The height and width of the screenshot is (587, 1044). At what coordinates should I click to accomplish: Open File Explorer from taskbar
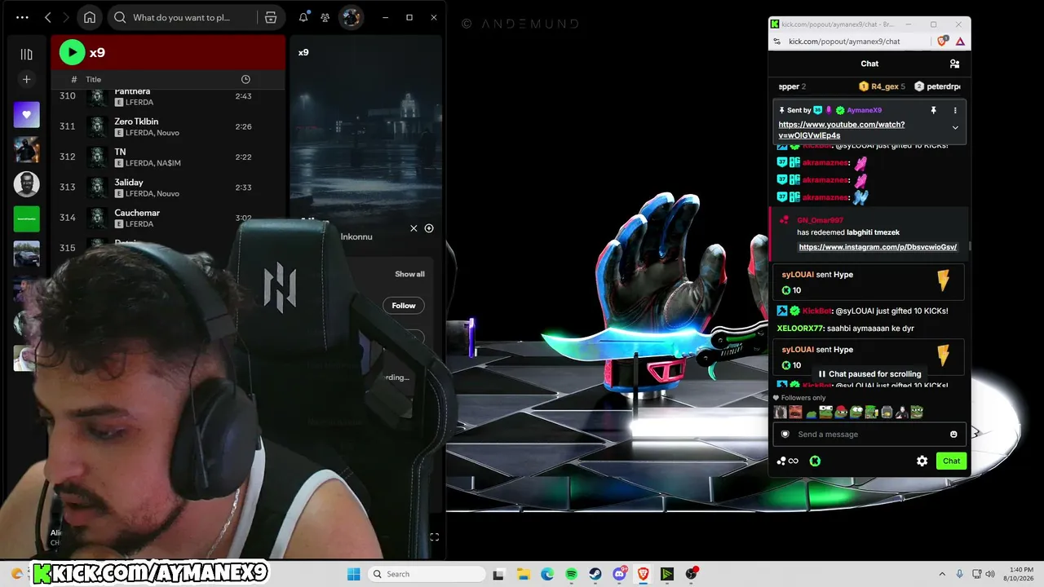(523, 574)
